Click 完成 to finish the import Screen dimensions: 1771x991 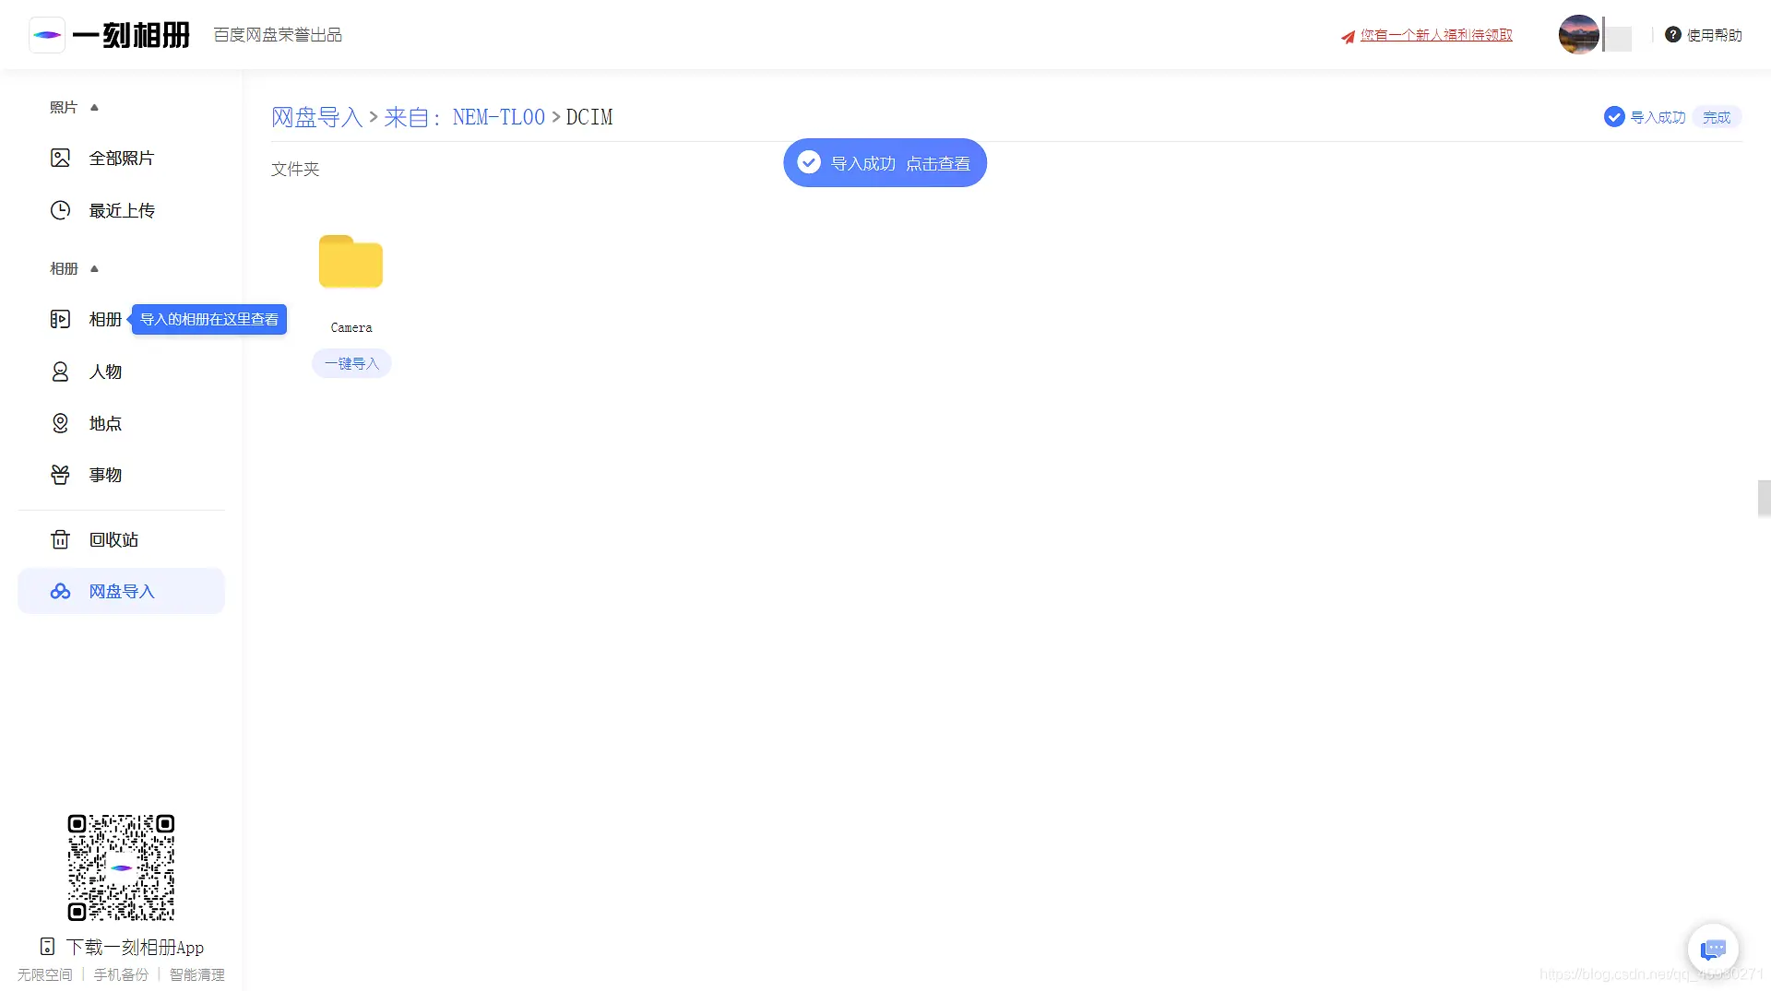(x=1716, y=117)
